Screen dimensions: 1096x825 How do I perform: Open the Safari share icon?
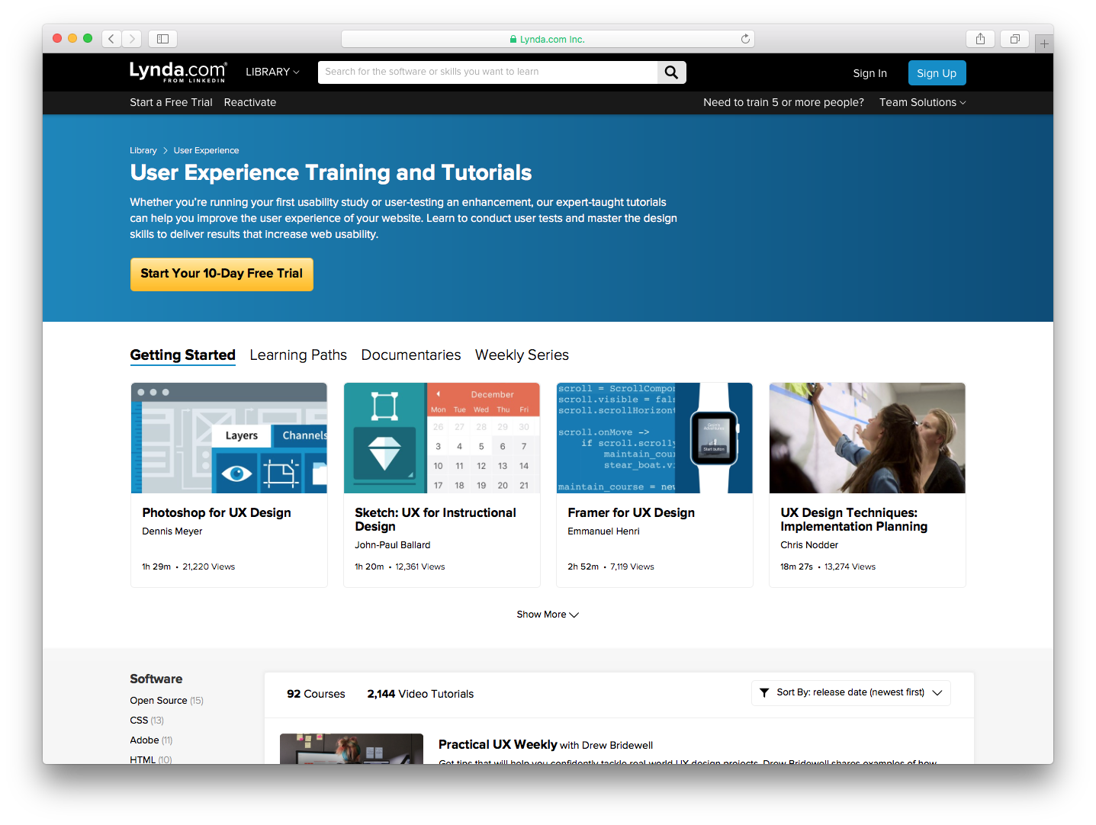(x=980, y=39)
